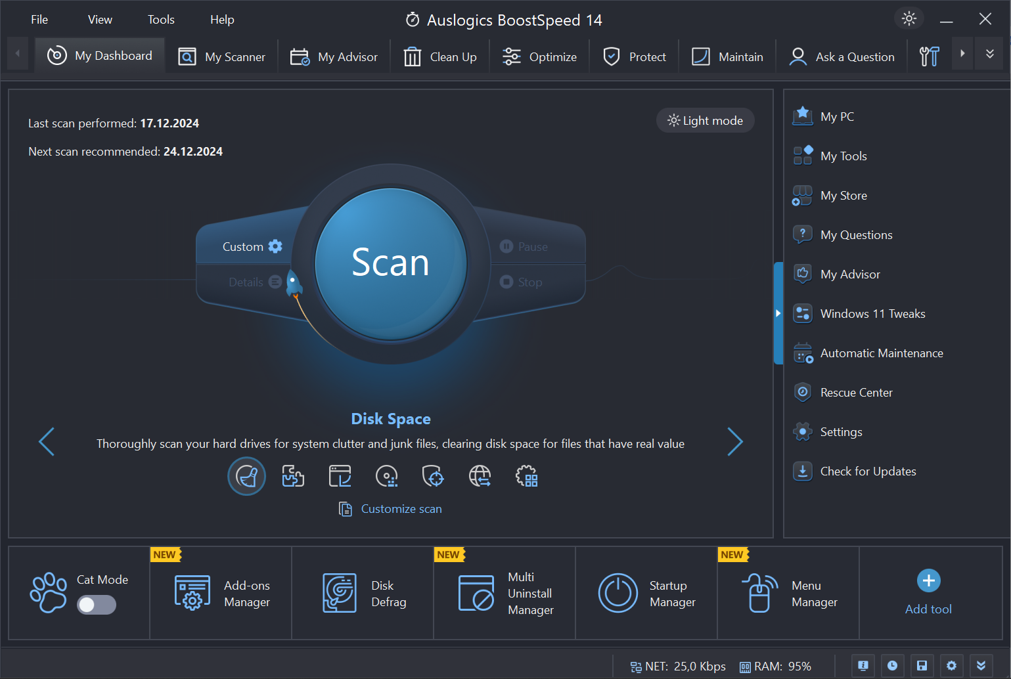
Task: Select the globe internet scan category icon
Action: click(480, 476)
